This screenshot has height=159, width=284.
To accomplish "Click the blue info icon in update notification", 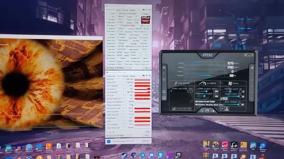I will pos(109,141).
